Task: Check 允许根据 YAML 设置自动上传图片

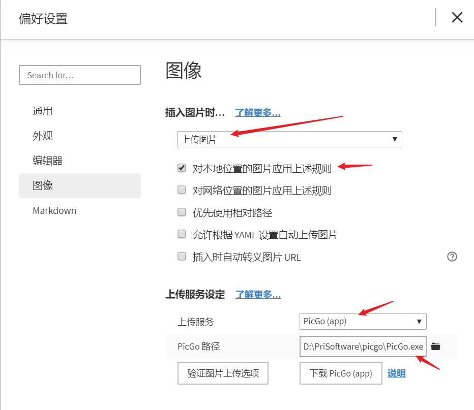Action: (182, 234)
